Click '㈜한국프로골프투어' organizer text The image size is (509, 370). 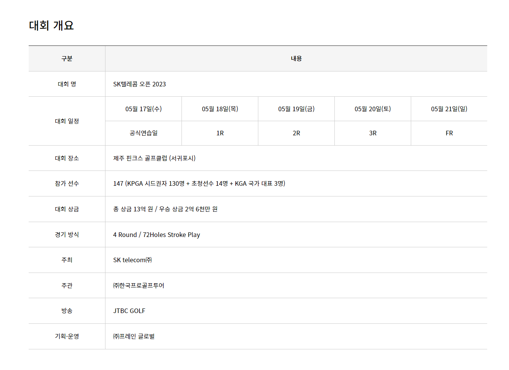point(139,286)
